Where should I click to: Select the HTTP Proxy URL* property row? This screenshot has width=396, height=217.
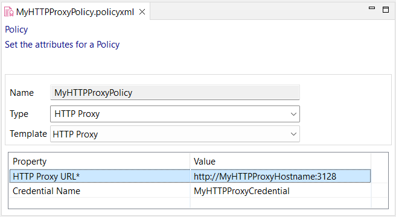point(190,176)
